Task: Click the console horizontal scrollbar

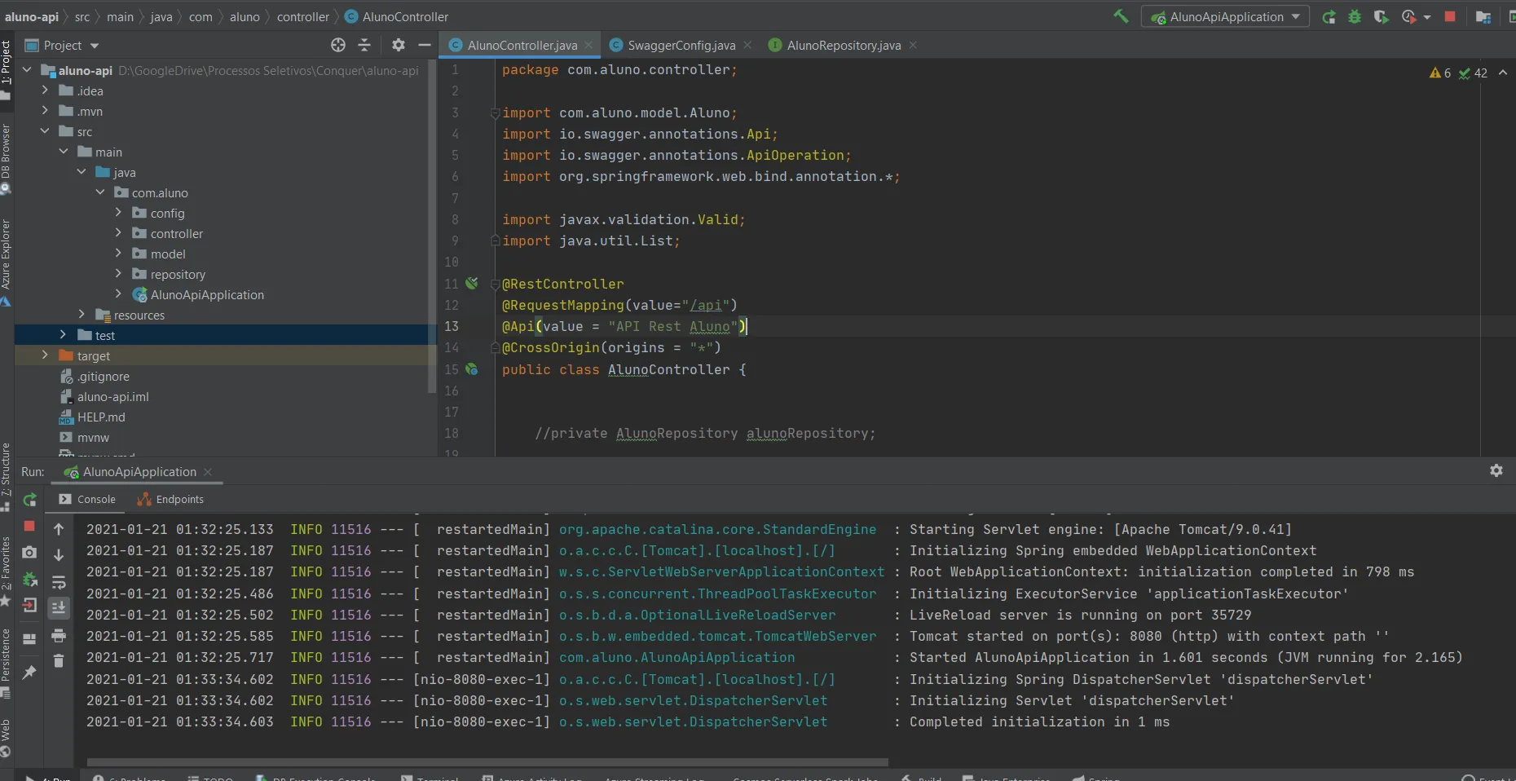Action: (487, 762)
